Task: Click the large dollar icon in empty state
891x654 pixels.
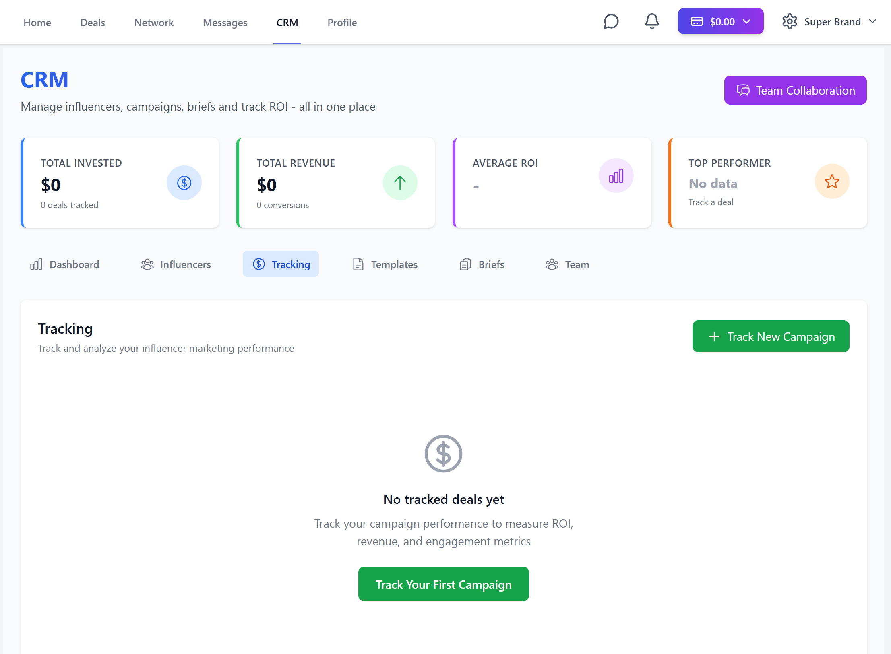Action: point(443,454)
